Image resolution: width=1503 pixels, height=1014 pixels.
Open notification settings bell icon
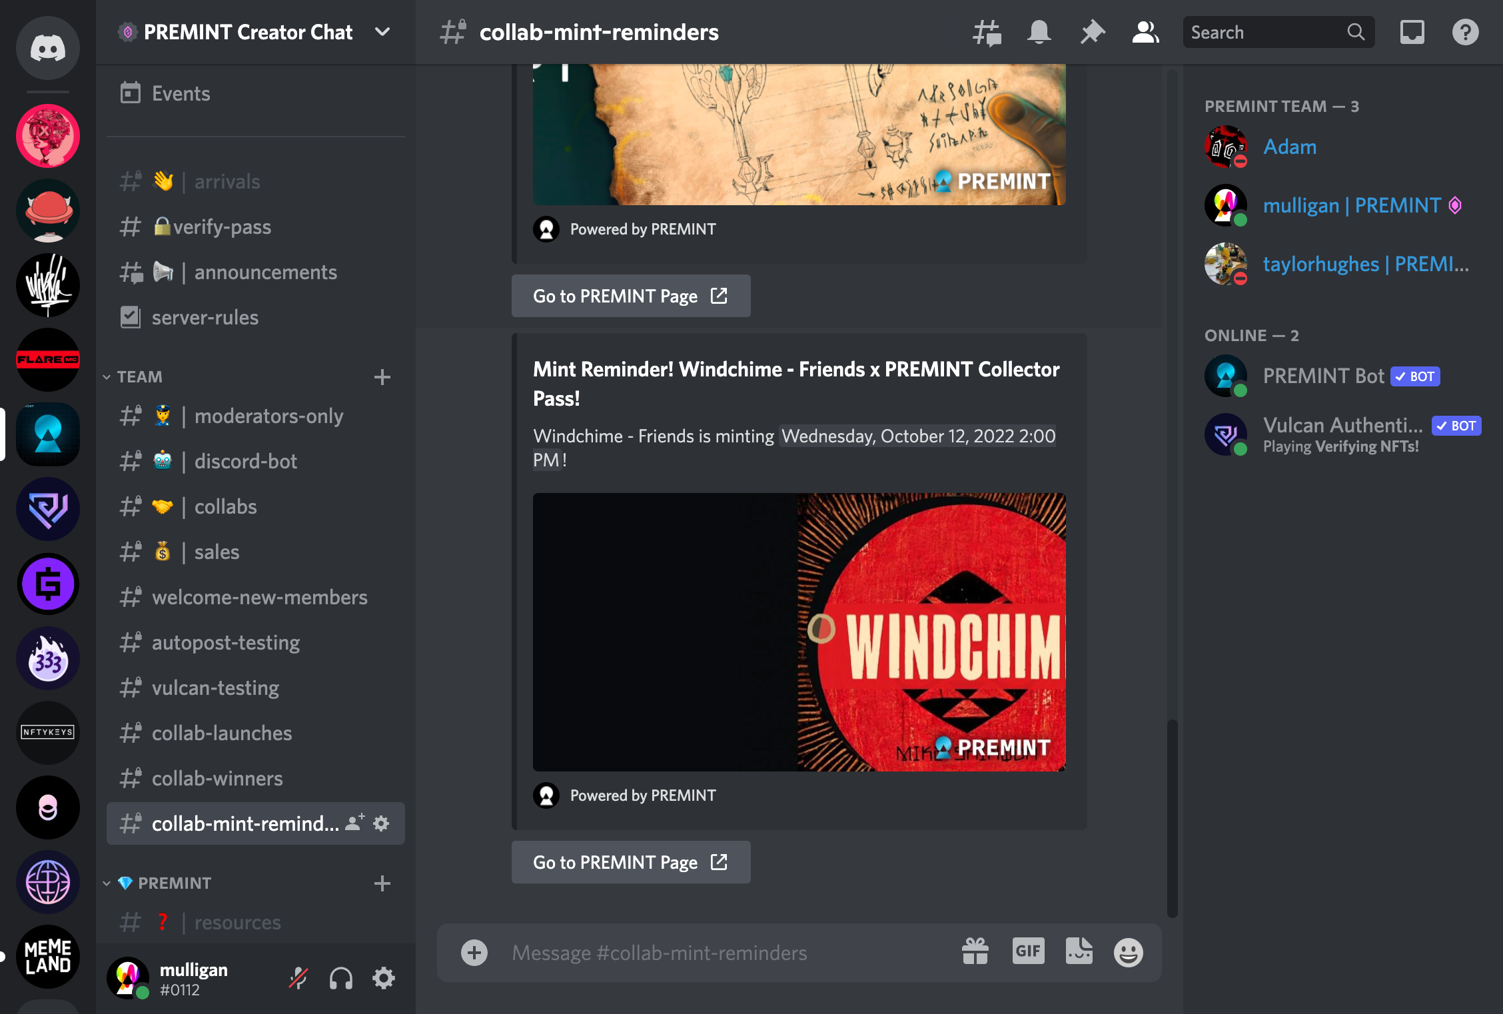1039,32
